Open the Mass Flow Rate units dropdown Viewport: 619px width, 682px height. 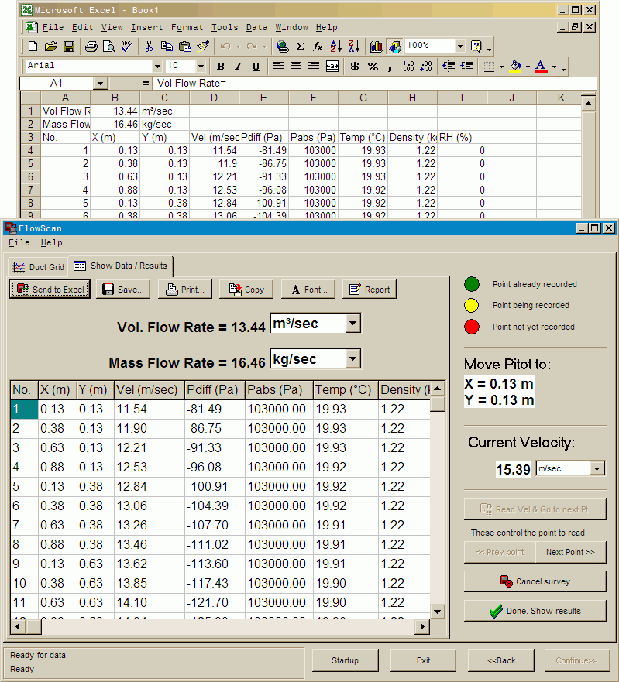pyautogui.click(x=352, y=358)
